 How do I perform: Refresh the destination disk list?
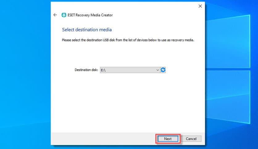pos(163,70)
